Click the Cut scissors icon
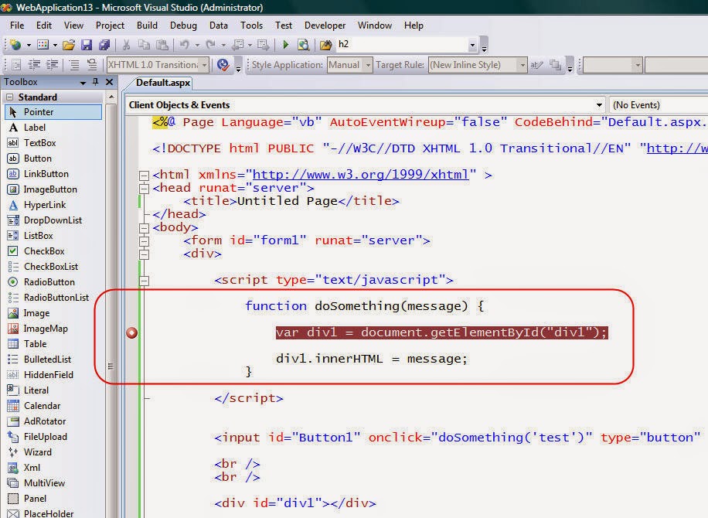The height and width of the screenshot is (518, 708). tap(127, 45)
